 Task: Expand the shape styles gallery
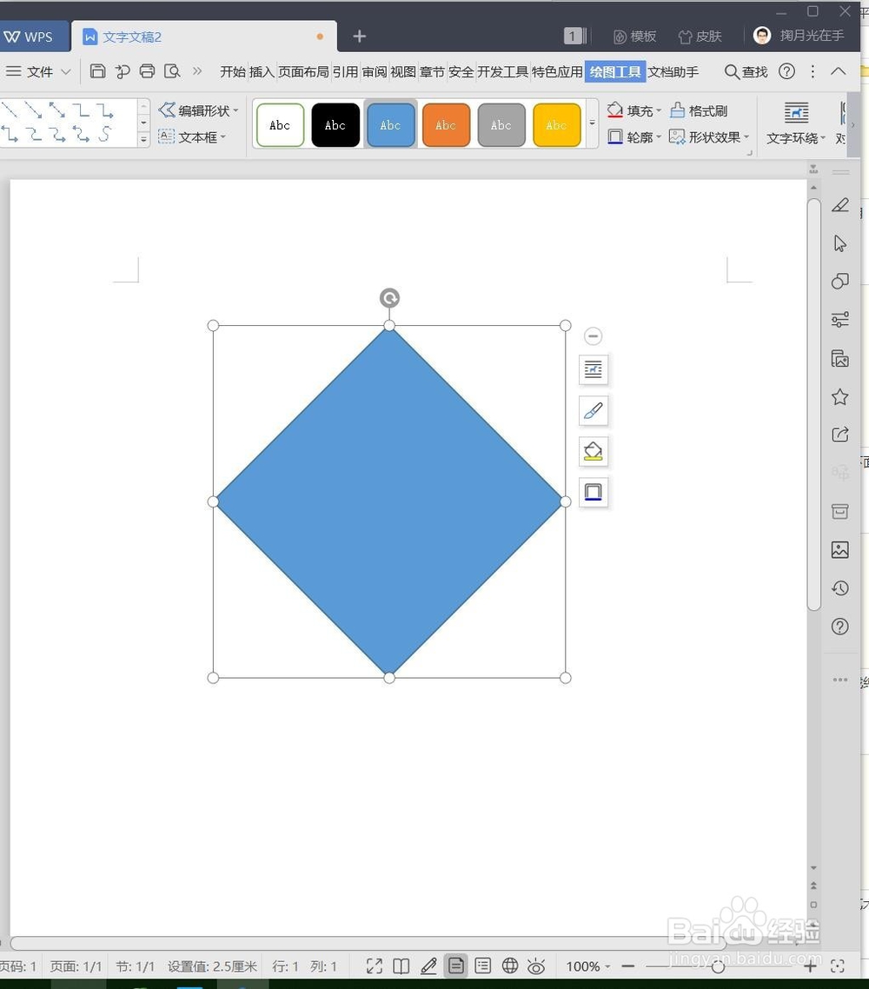592,123
